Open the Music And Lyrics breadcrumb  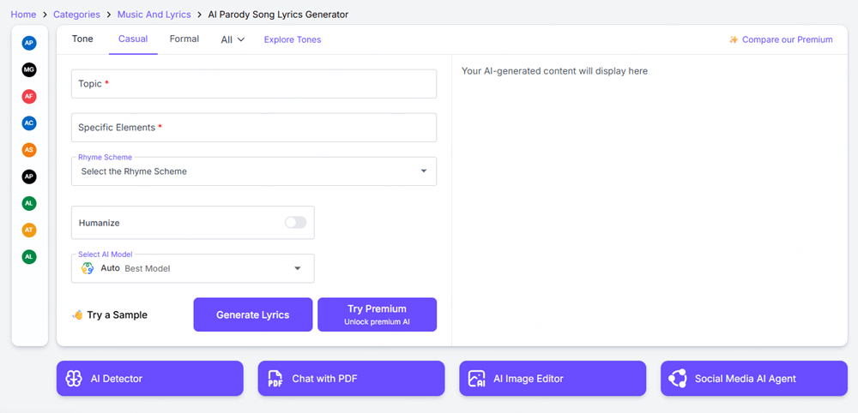154,15
